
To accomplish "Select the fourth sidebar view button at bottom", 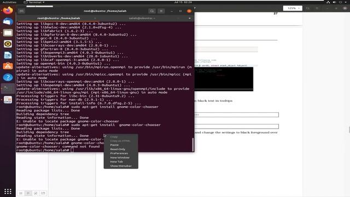I will [43, 193].
